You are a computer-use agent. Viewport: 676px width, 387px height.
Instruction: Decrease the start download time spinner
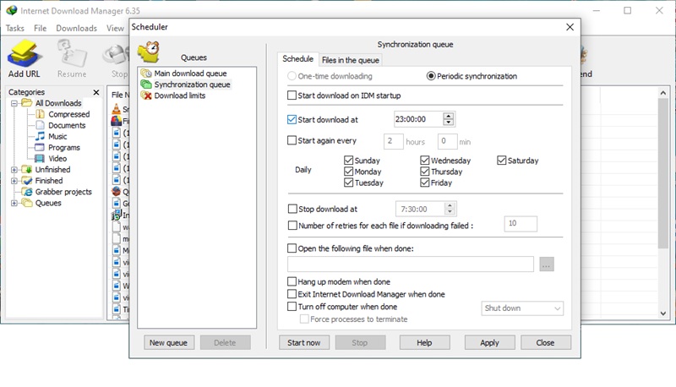coord(449,123)
